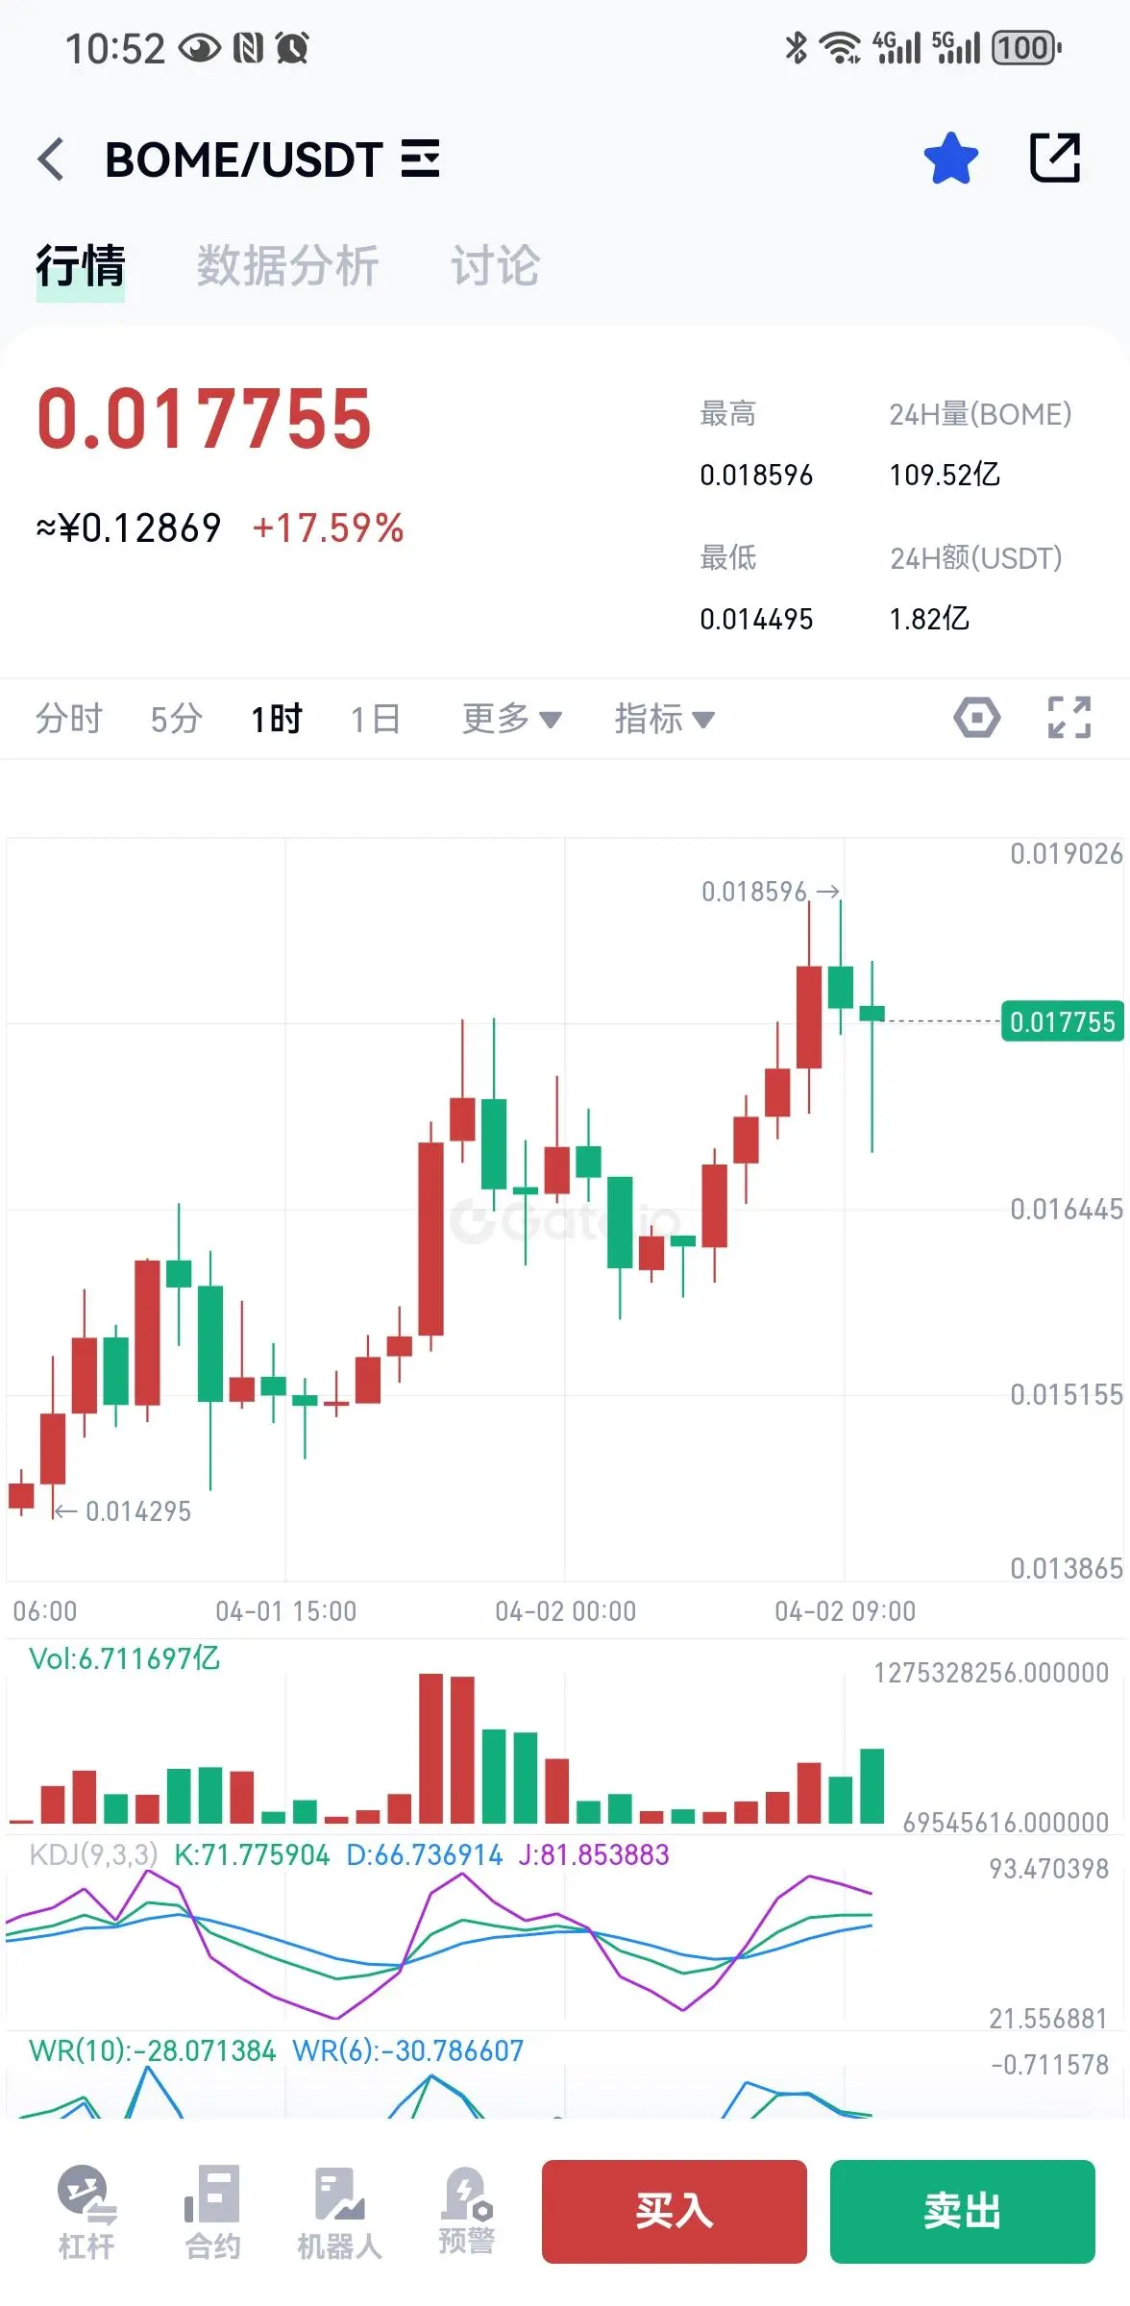
Task: Switch to the 讨论 tab
Action: click(x=496, y=265)
